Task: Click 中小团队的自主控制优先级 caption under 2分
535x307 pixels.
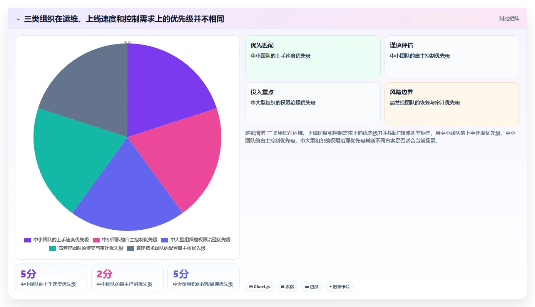Action: point(124,284)
